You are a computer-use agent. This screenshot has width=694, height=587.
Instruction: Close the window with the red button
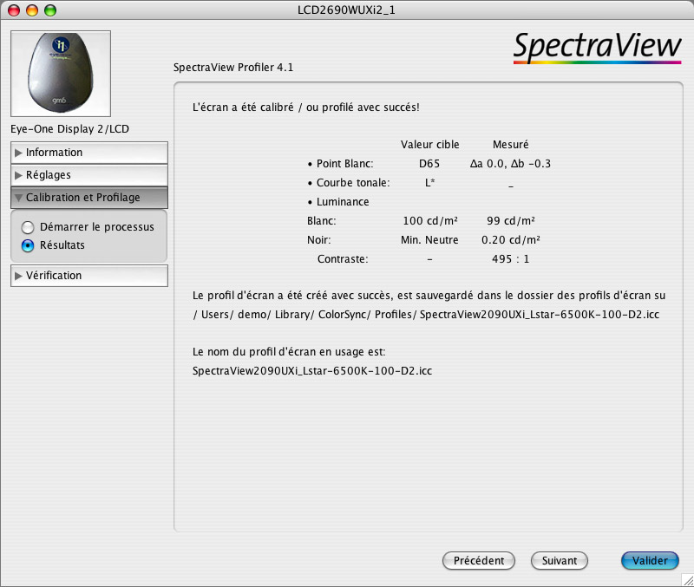tap(14, 10)
